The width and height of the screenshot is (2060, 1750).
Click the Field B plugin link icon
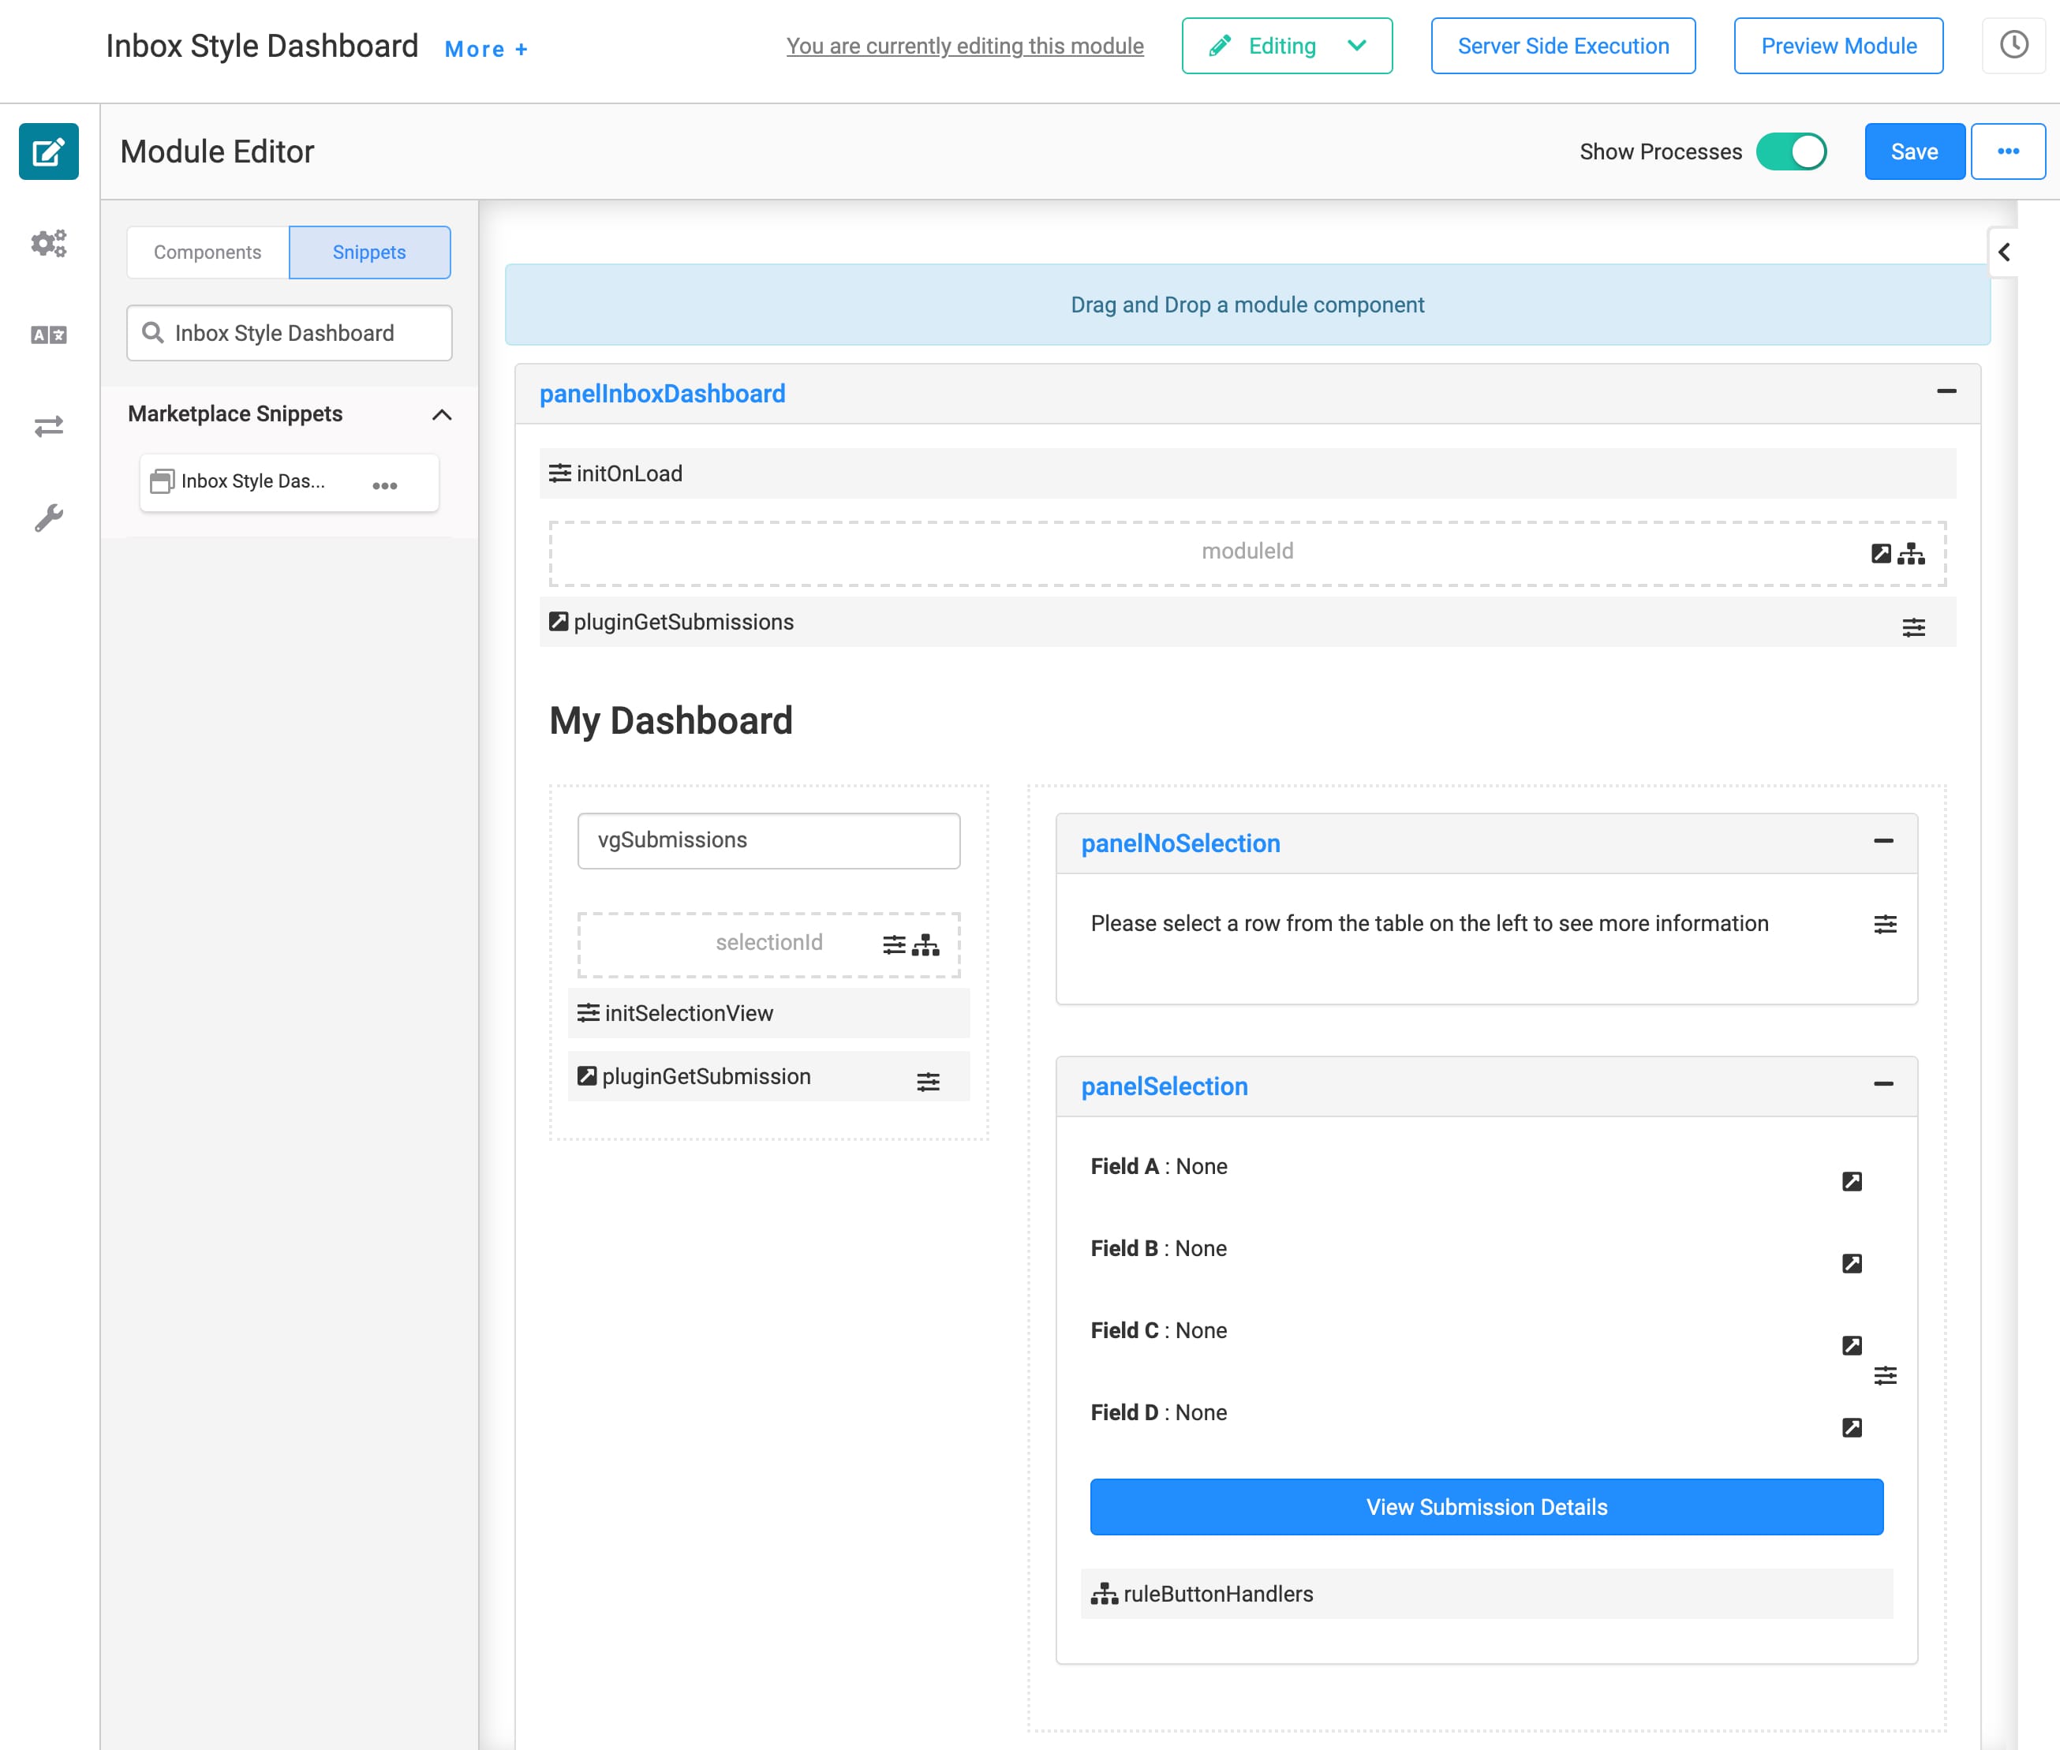pos(1851,1264)
